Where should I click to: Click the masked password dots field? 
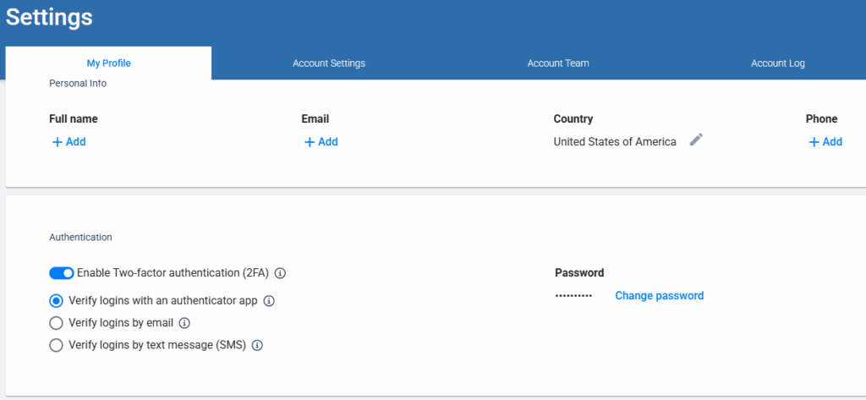click(x=573, y=296)
